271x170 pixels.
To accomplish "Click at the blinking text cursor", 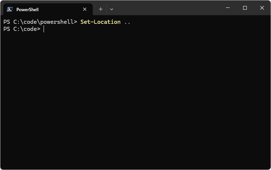I will point(44,29).
